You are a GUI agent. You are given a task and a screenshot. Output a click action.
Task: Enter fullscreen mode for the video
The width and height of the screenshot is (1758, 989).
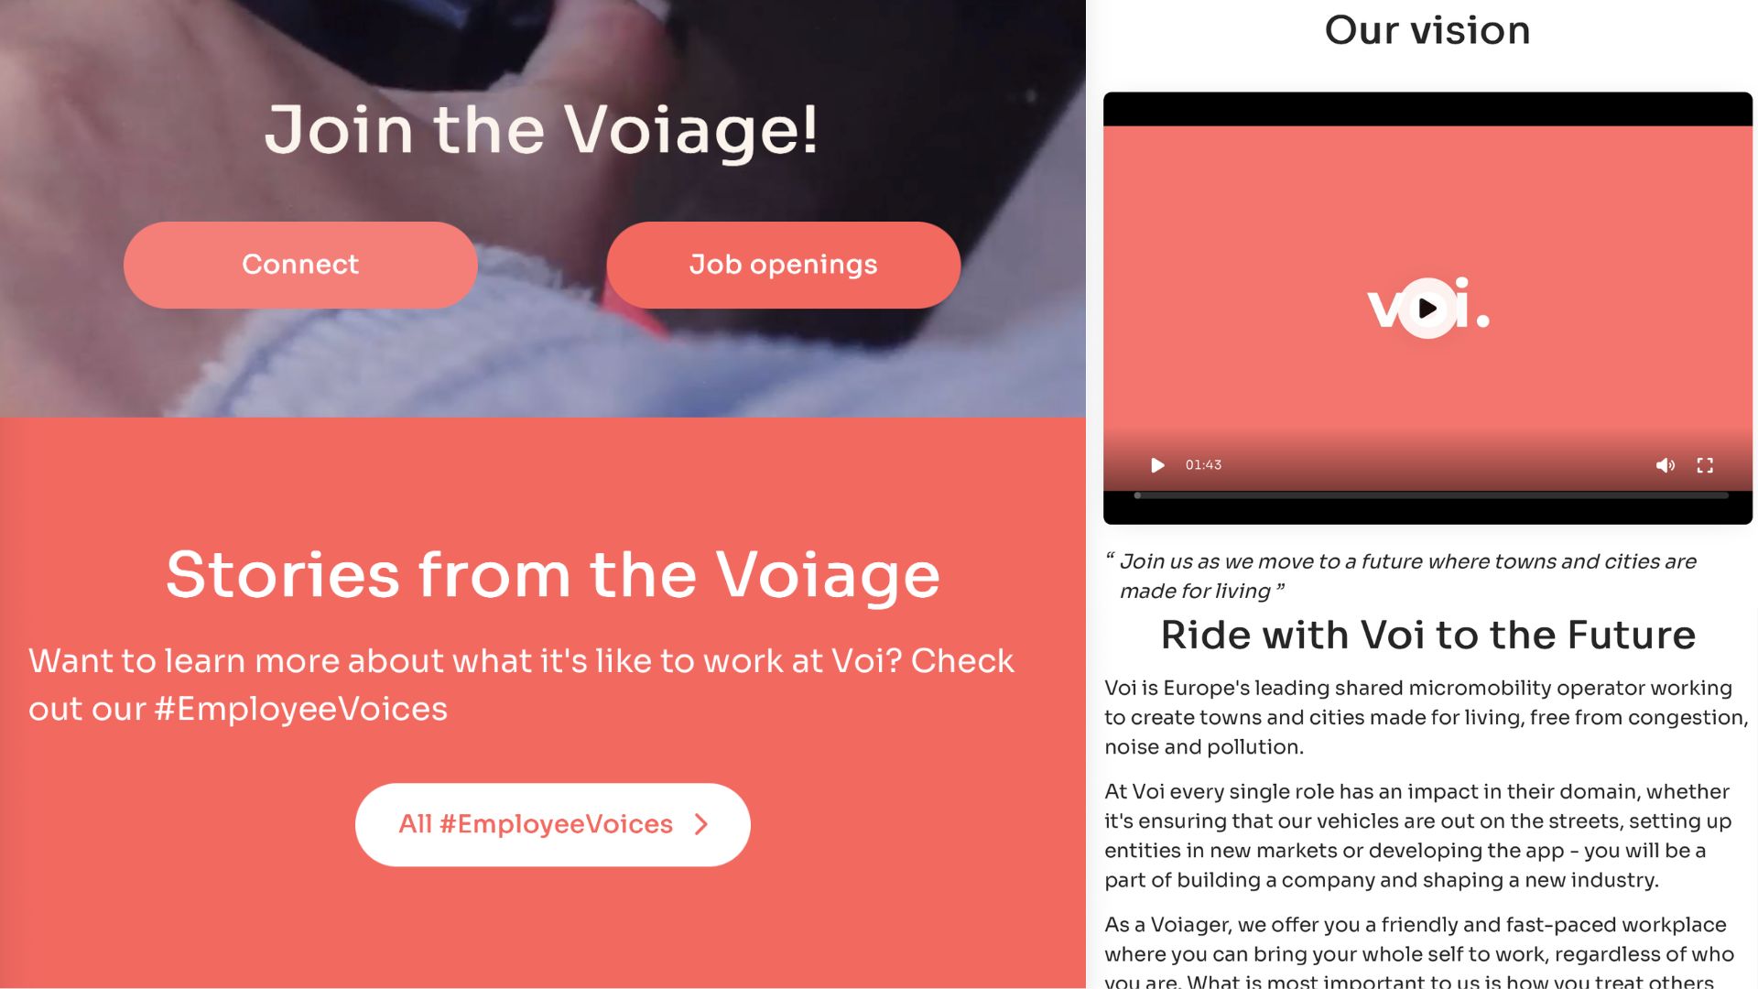pyautogui.click(x=1705, y=465)
